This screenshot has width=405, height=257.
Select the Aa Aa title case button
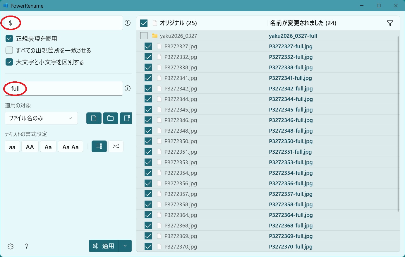pos(71,147)
